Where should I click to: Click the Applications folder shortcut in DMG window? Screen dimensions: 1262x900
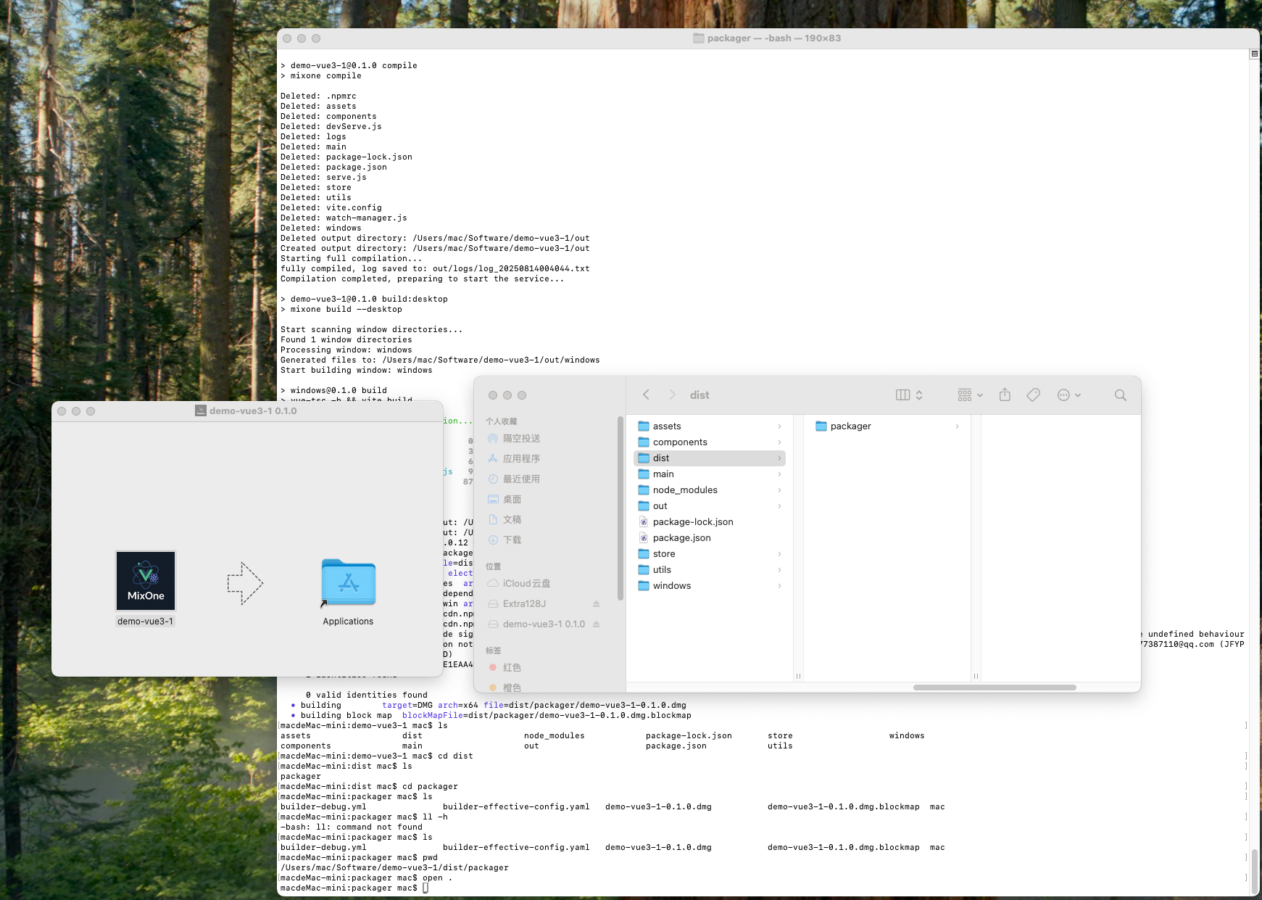tap(348, 582)
